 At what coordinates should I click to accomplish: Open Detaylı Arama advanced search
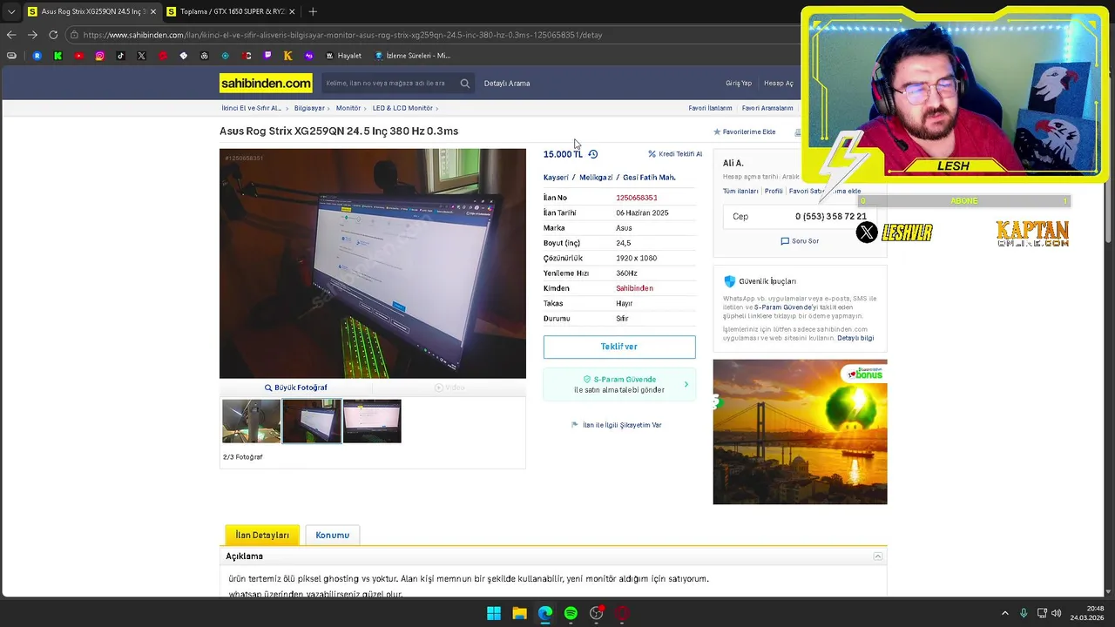point(507,84)
